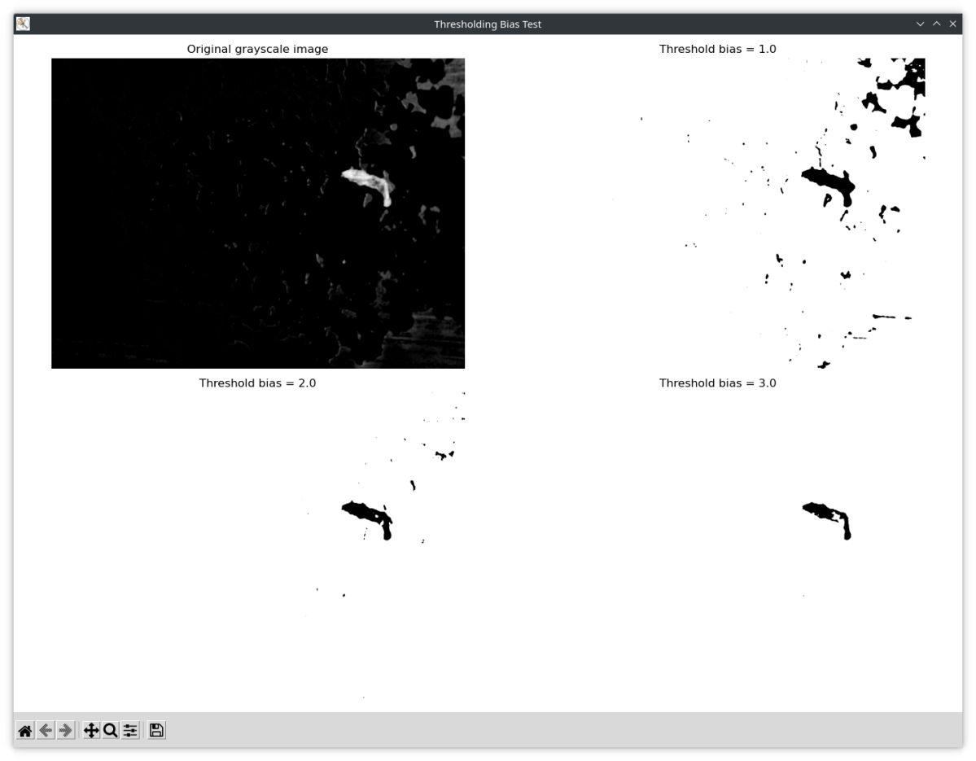Minimize the Thresholding Bias Test window
Screen dimensions: 976x761
pos(920,24)
